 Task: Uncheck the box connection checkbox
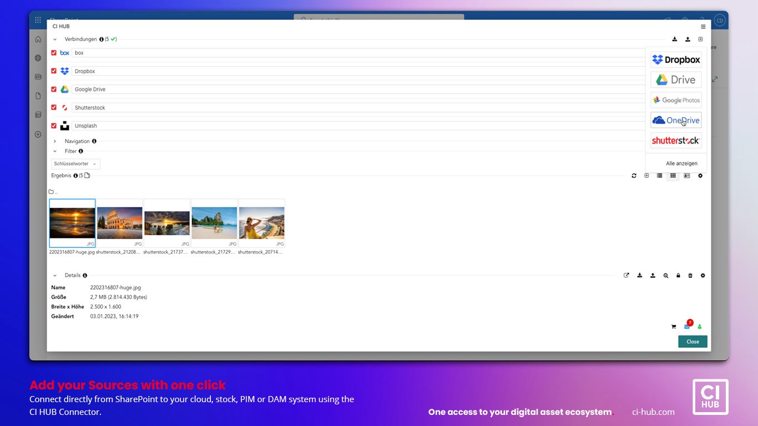(54, 53)
